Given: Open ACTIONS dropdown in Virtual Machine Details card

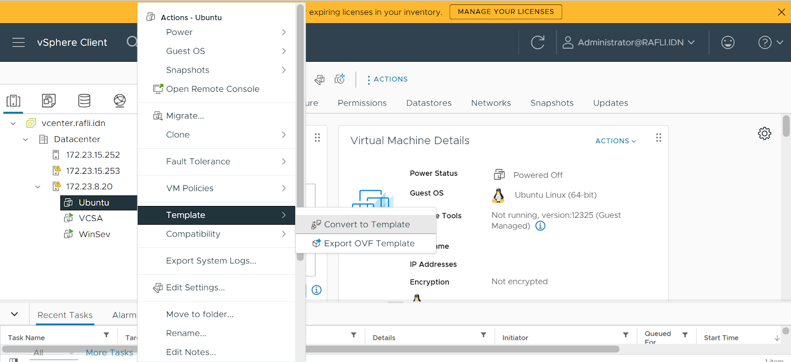Looking at the screenshot, I should [615, 141].
